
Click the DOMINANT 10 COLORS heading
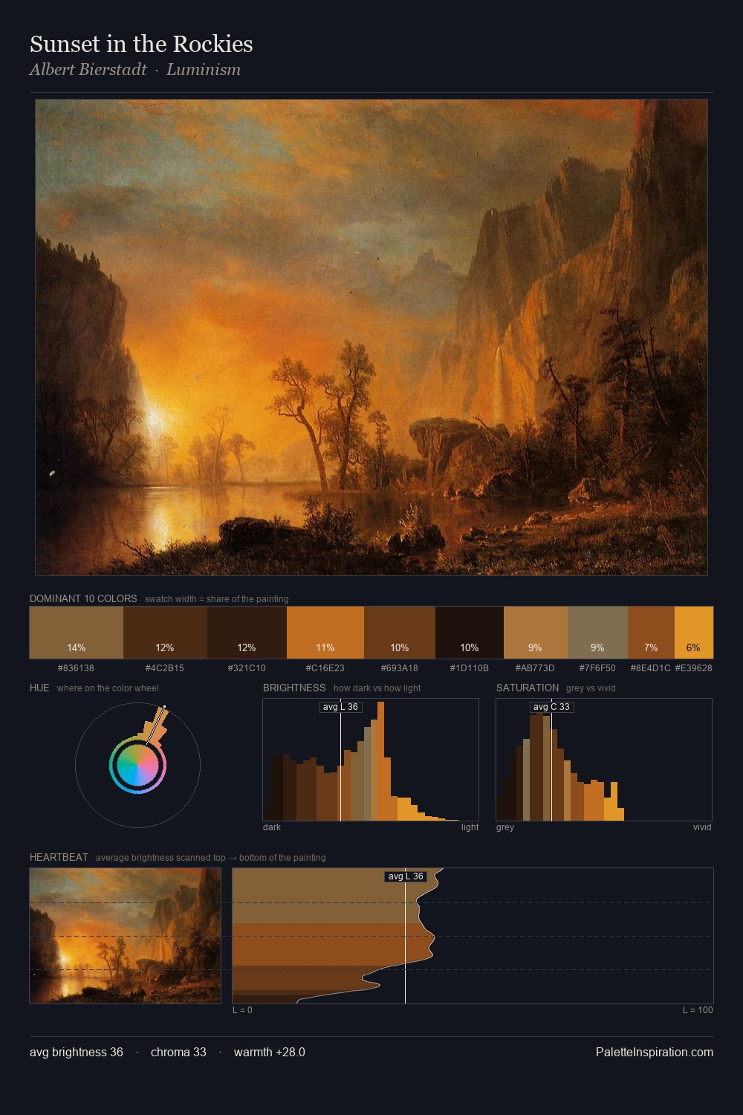(x=83, y=598)
